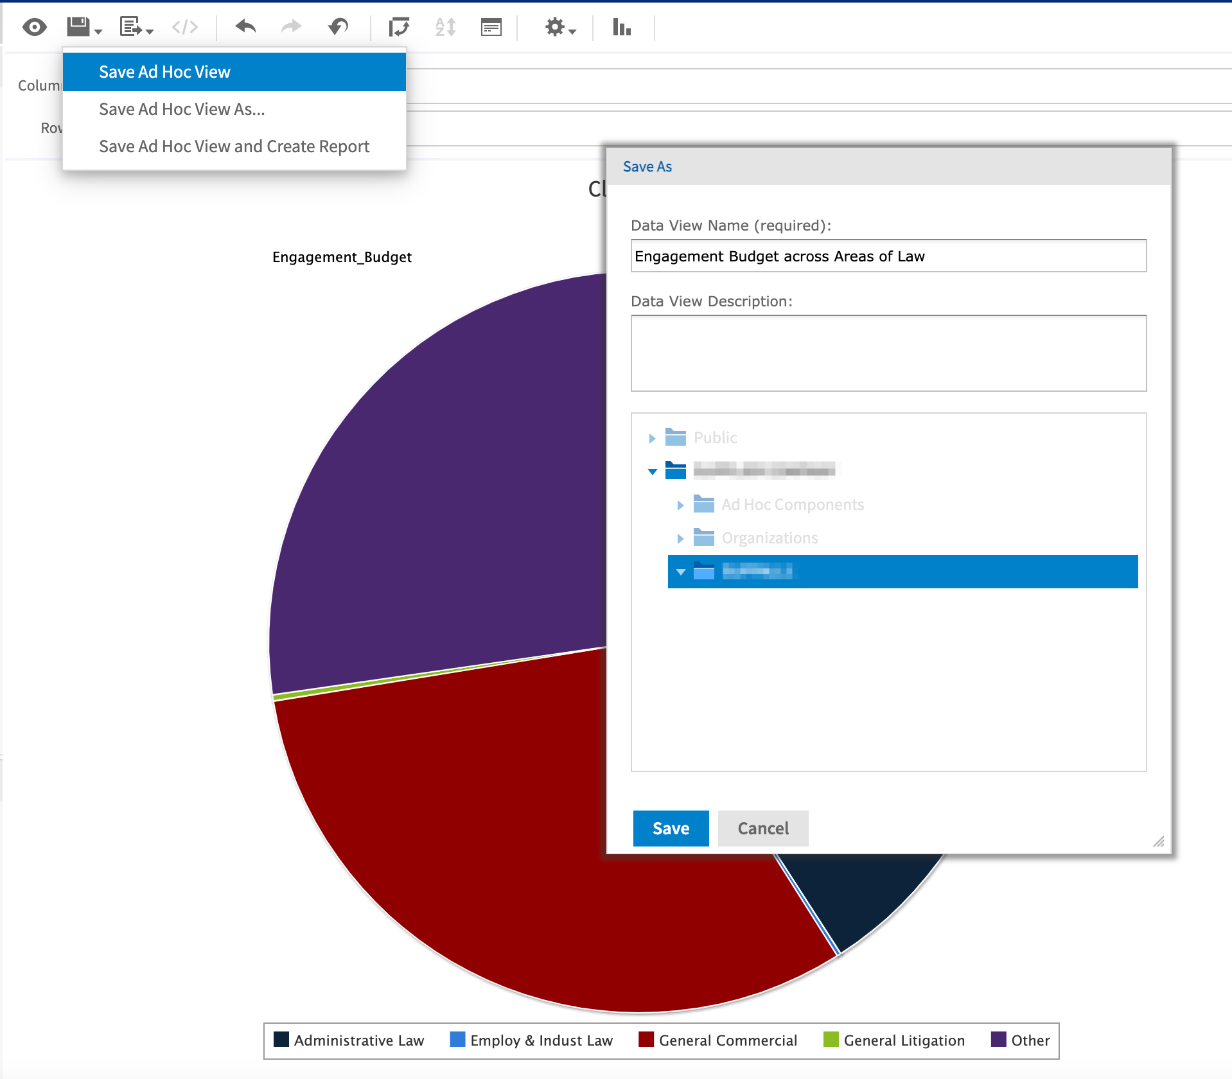Toggle General Commercial legend swatch

coord(646,1040)
